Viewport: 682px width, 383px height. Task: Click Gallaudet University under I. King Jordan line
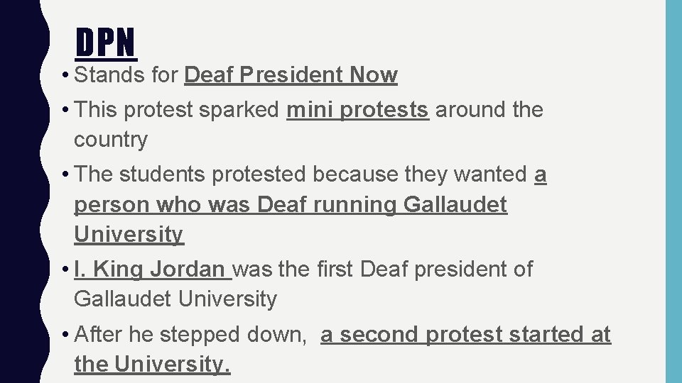pos(175,299)
